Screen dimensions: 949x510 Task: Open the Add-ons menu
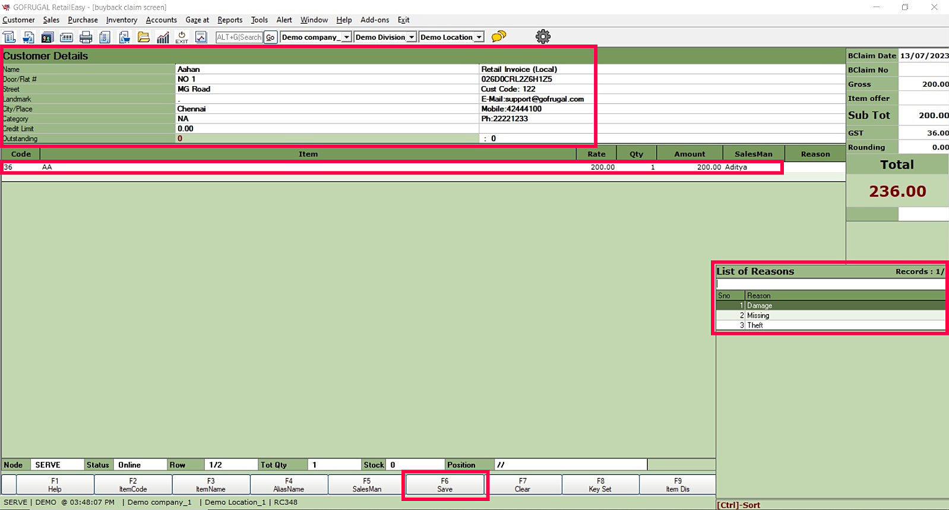[375, 20]
